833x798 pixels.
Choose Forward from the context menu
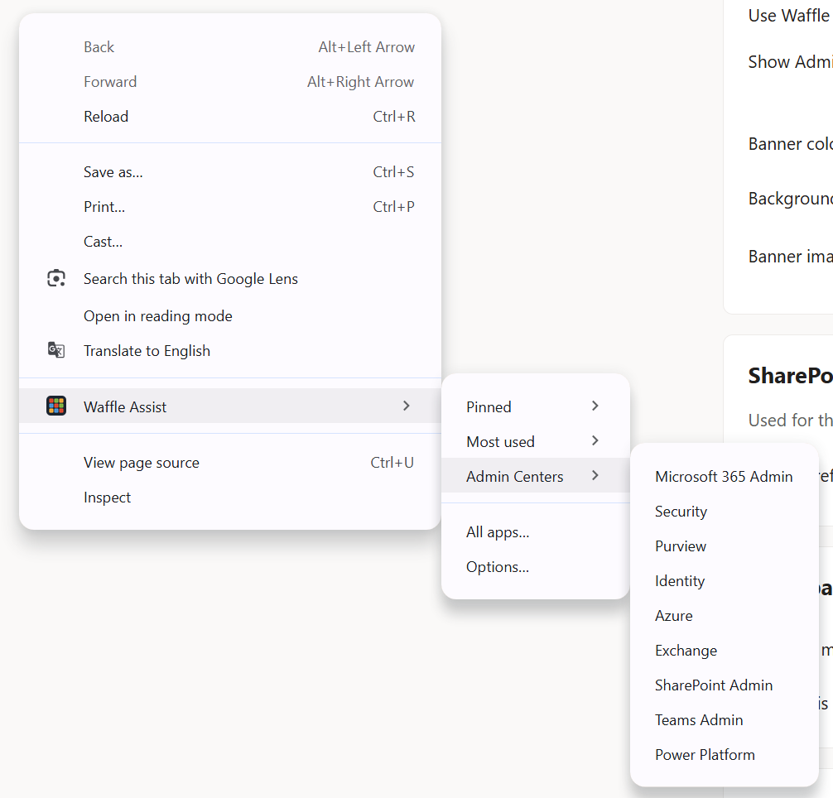pyautogui.click(x=230, y=82)
